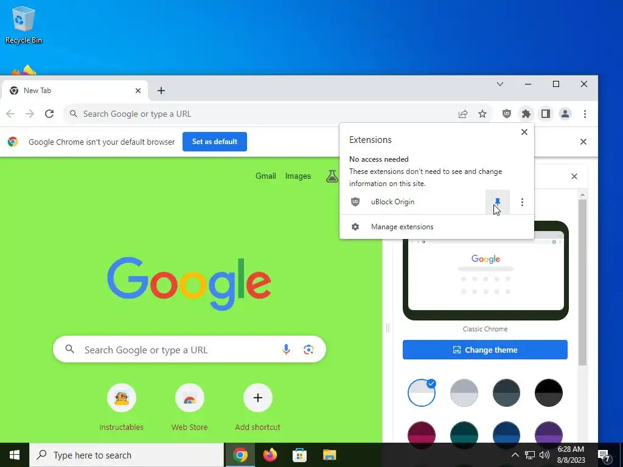Click the share this page icon
This screenshot has width=623, height=467.
coord(463,114)
